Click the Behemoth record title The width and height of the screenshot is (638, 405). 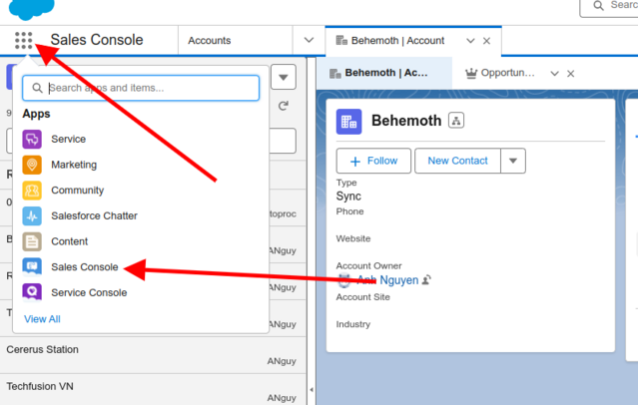click(x=406, y=121)
